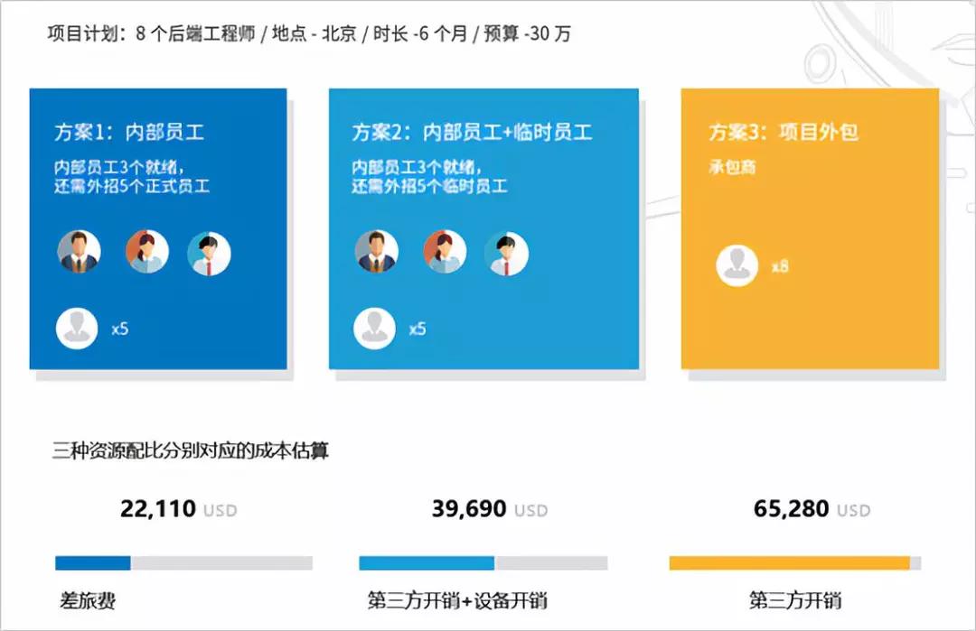Open the 方案1: 内部员工 card title
Viewport: 976px width, 631px height.
pyautogui.click(x=129, y=132)
